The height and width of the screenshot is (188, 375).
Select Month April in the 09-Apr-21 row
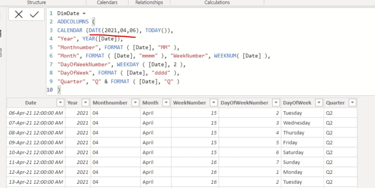(x=156, y=143)
